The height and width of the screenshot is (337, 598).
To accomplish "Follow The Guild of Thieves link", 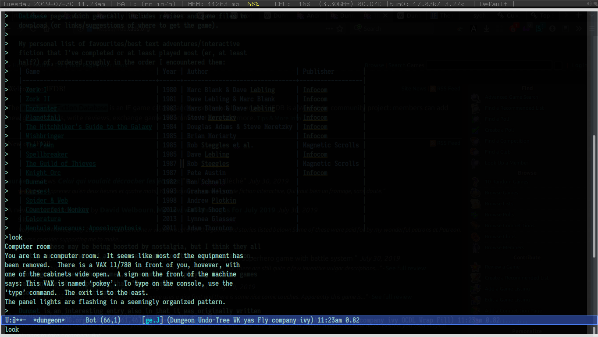I will (x=61, y=163).
